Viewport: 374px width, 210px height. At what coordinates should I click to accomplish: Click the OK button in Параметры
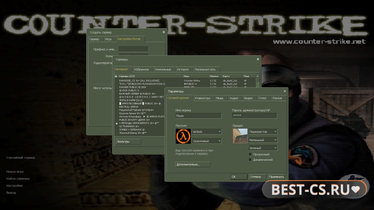coord(239,177)
